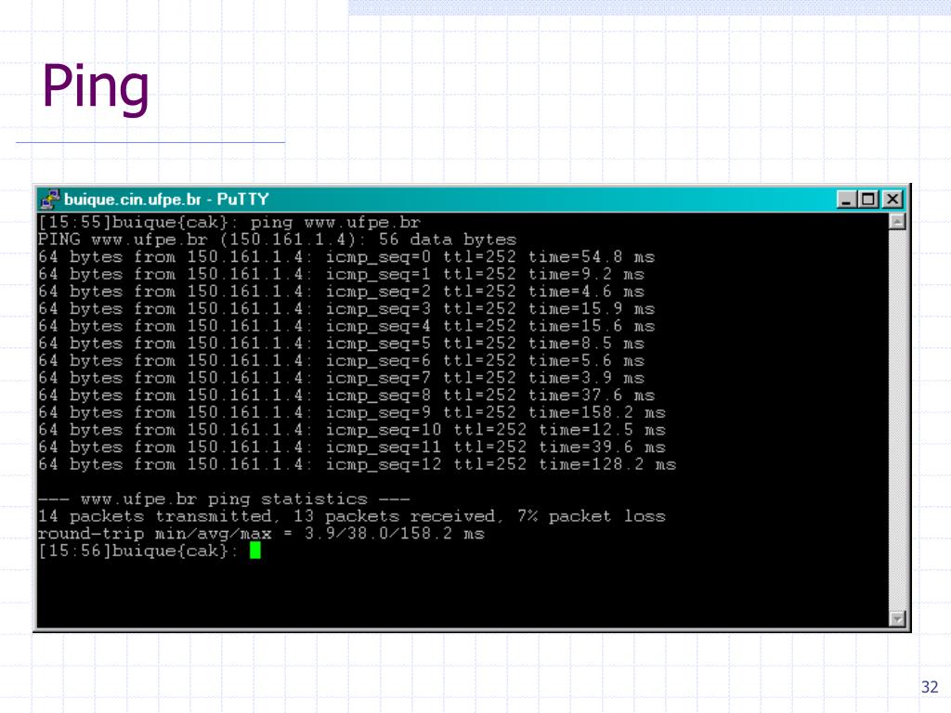951x713 pixels.
Task: Click the icmp_seq=7 line with time=3.9 ms
Action: (341, 378)
